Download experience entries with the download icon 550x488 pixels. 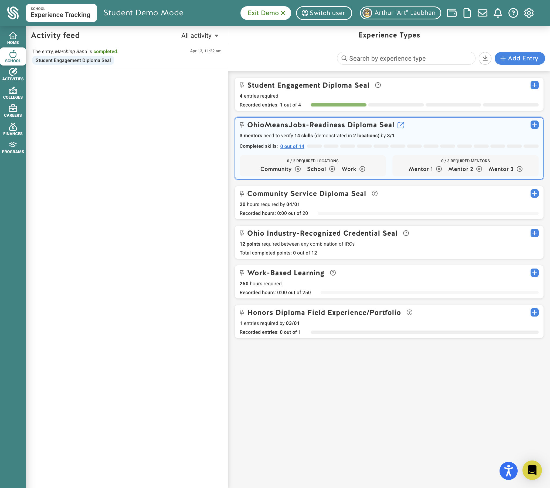pos(485,58)
